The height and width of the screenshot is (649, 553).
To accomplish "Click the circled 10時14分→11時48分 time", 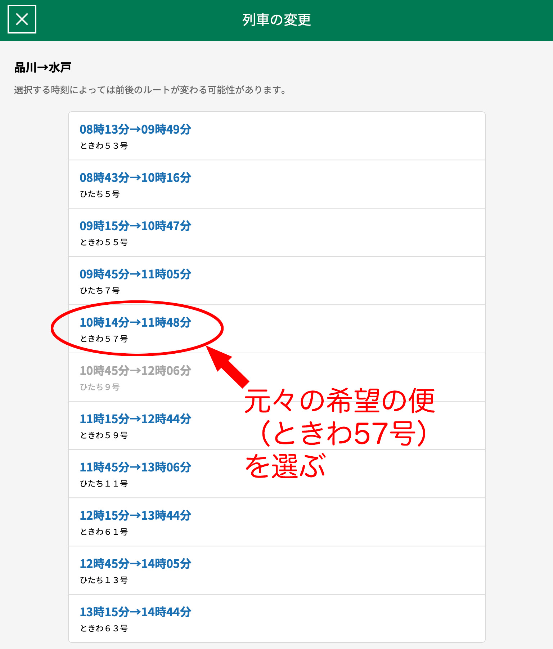I will coord(135,322).
